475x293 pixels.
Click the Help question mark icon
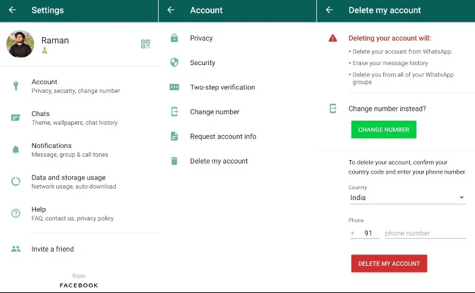[x=16, y=214]
